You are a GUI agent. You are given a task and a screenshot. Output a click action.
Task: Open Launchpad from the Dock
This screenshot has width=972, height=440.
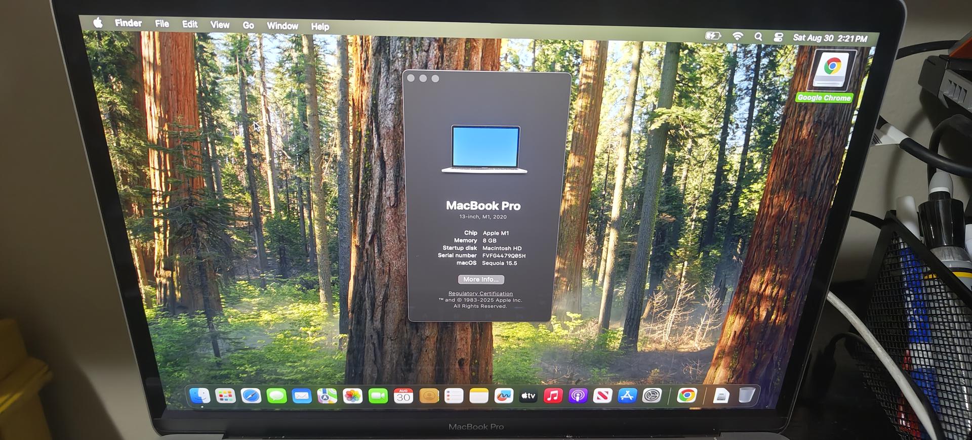[225, 395]
